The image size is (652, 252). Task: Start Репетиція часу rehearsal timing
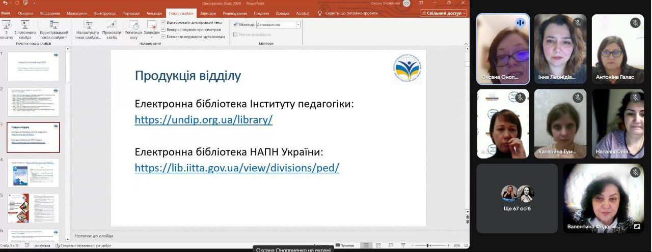(133, 29)
